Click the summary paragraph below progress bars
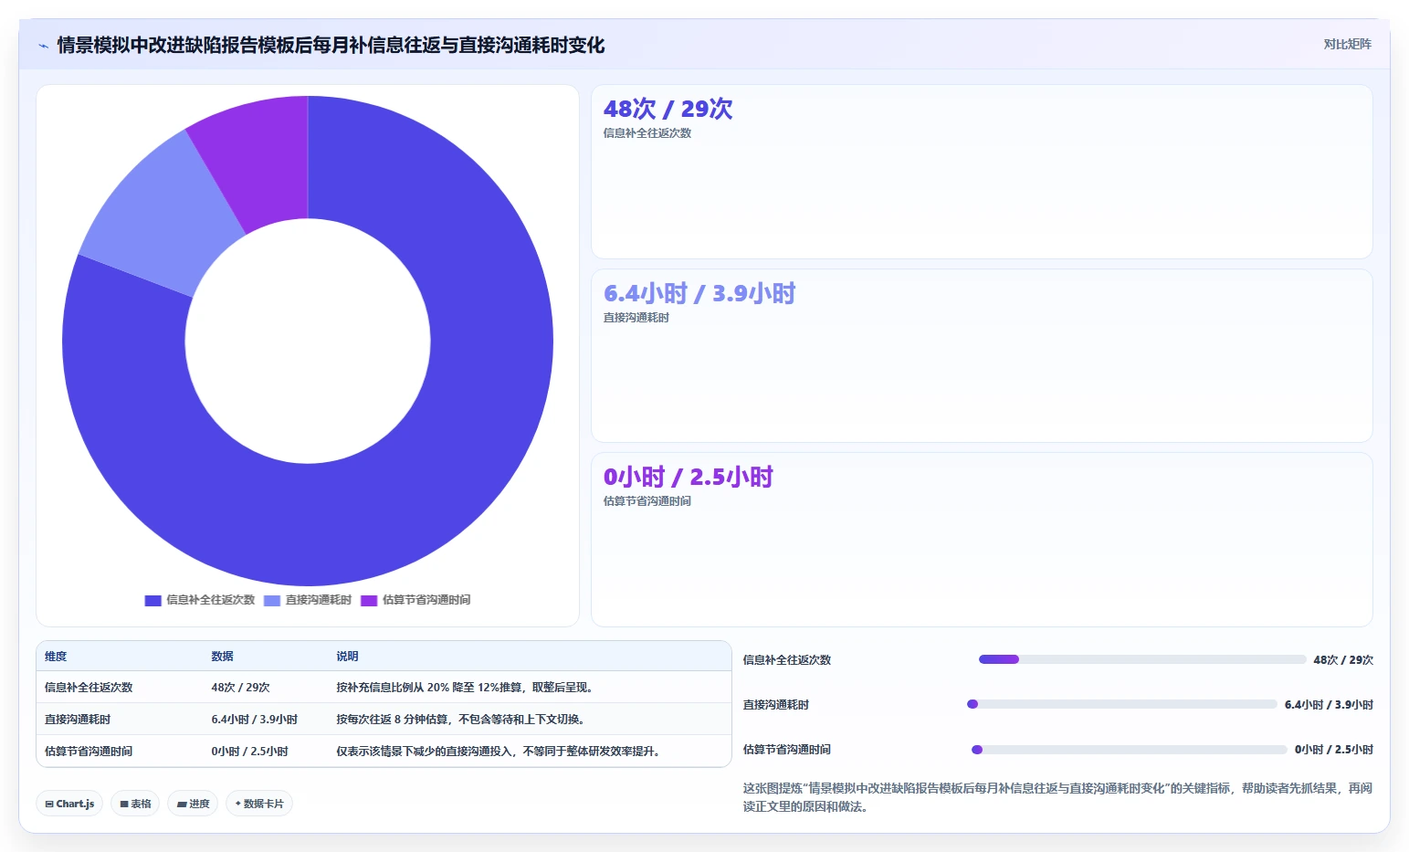The width and height of the screenshot is (1409, 852). click(1057, 797)
